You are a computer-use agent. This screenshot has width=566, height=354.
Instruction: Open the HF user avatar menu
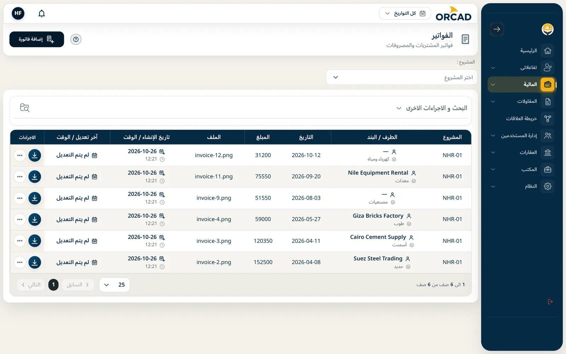(x=18, y=13)
